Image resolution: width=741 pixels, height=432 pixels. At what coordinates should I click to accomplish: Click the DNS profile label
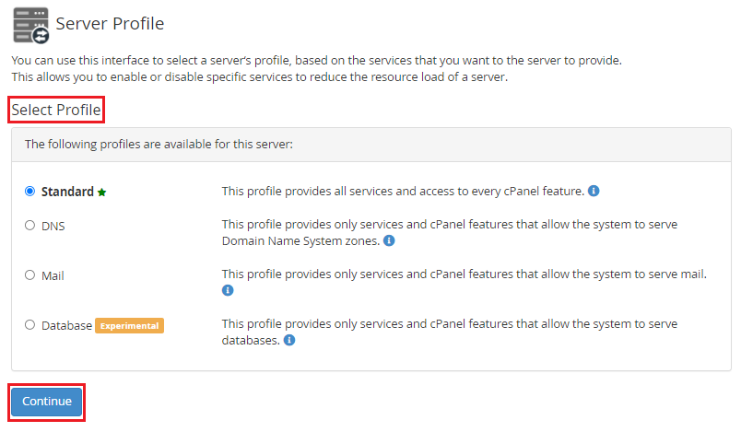(53, 225)
